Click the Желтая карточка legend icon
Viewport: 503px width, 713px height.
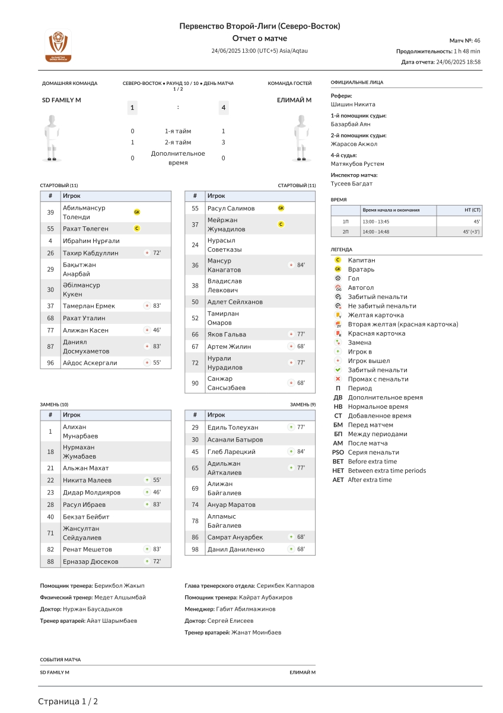338,315
